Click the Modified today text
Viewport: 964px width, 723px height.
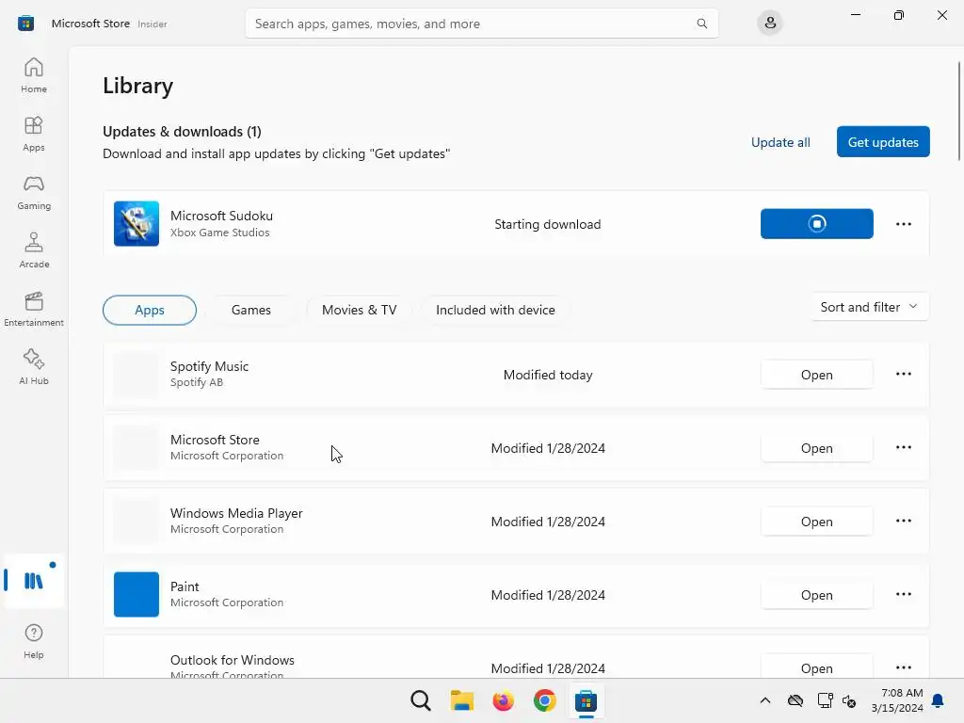547,375
